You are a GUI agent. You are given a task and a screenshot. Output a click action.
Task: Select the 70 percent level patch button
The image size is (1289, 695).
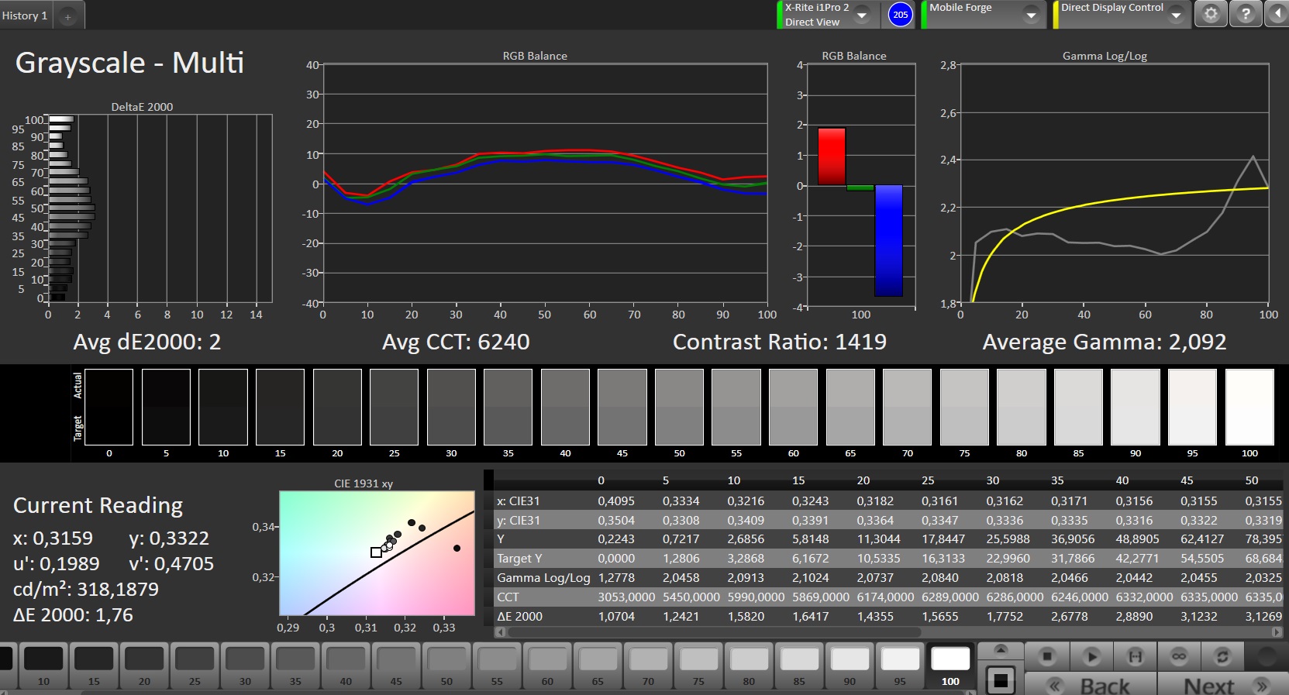click(648, 666)
